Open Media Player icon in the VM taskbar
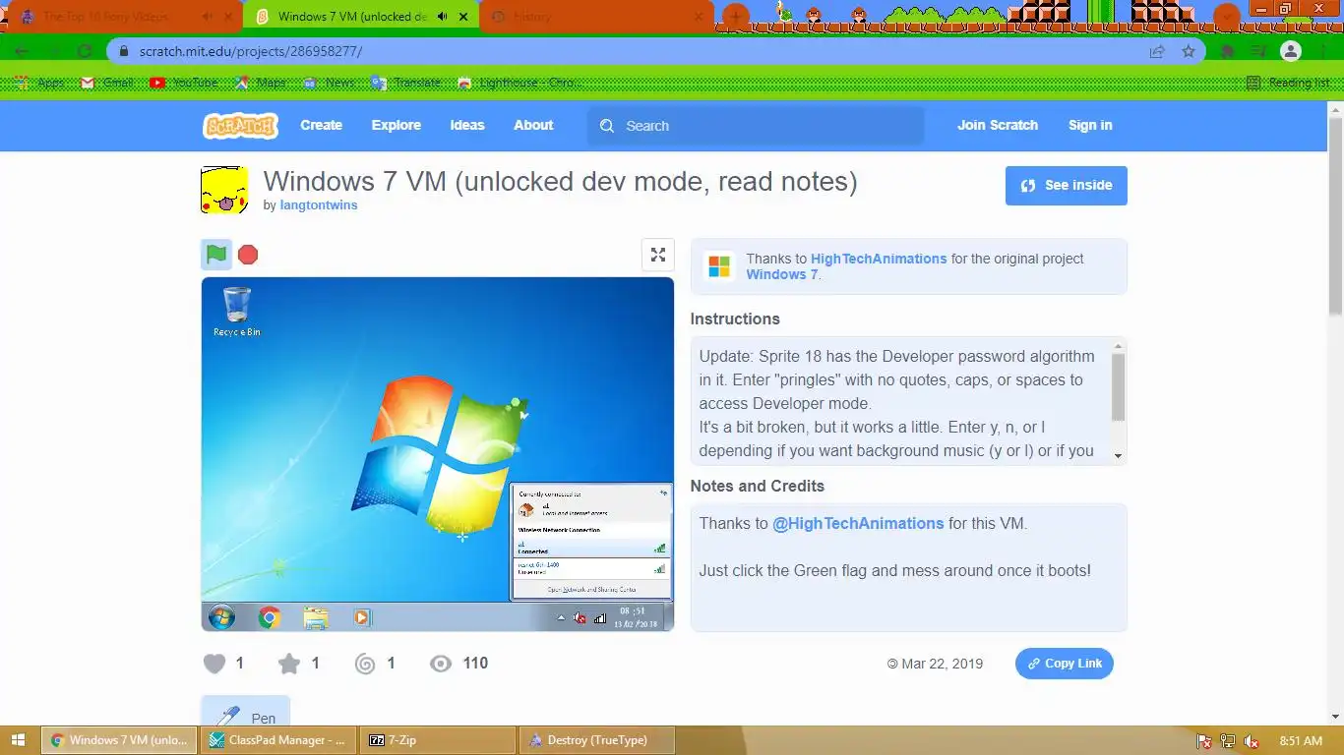Screen dimensions: 1344x755 pyautogui.click(x=362, y=617)
